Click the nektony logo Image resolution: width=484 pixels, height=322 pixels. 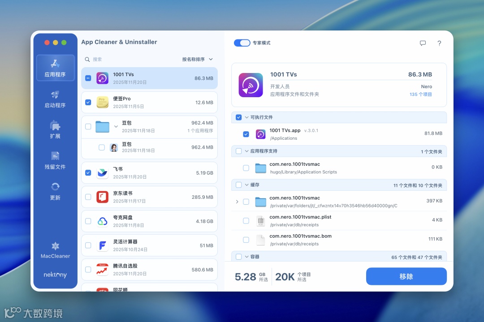pyautogui.click(x=55, y=275)
